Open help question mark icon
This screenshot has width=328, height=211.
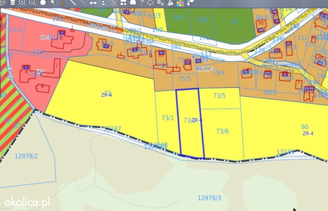point(142,3)
